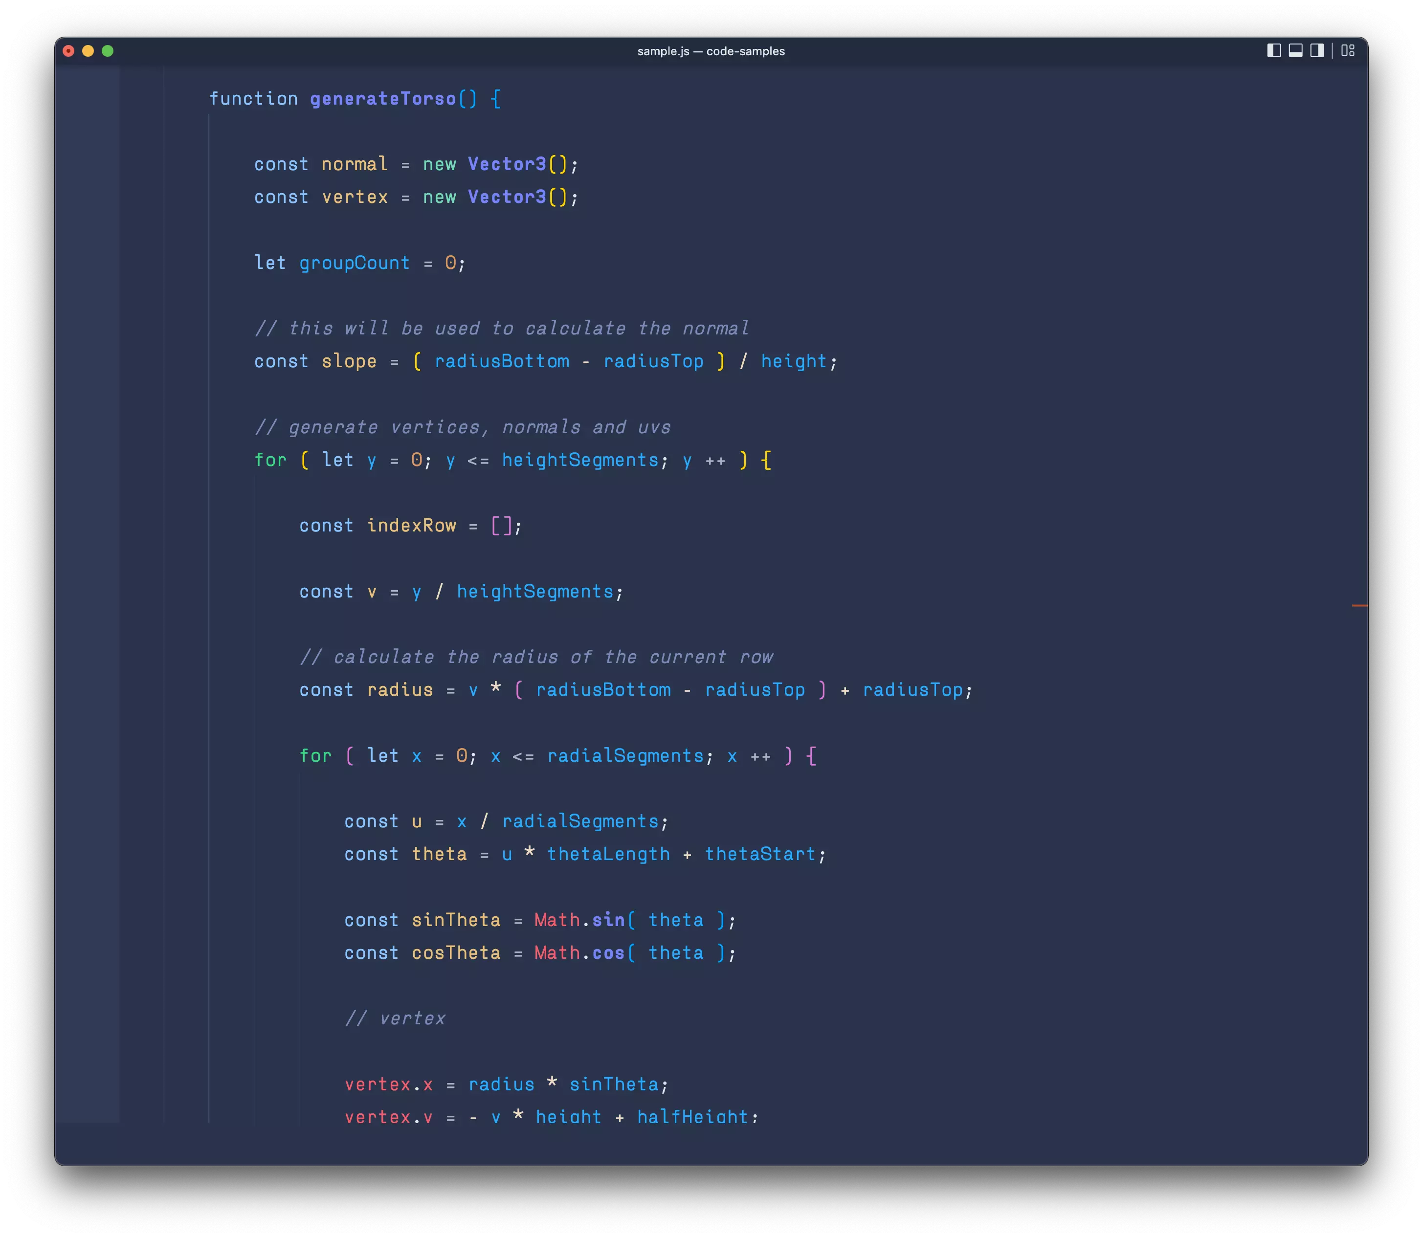
Task: Click 'vertex.x' assignment target
Action: click(389, 1084)
